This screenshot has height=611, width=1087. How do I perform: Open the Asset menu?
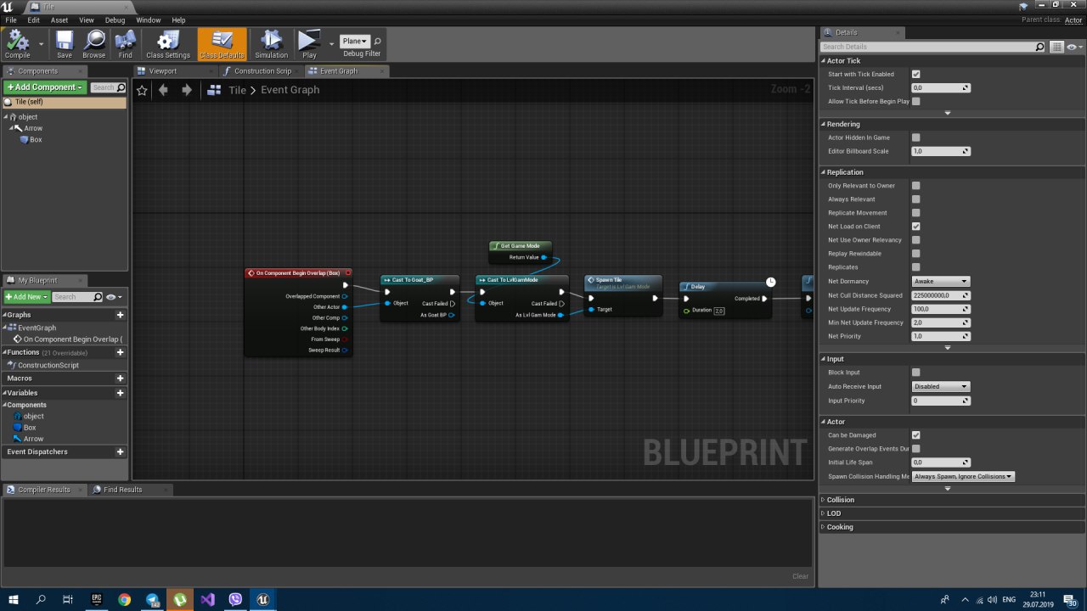pos(59,20)
